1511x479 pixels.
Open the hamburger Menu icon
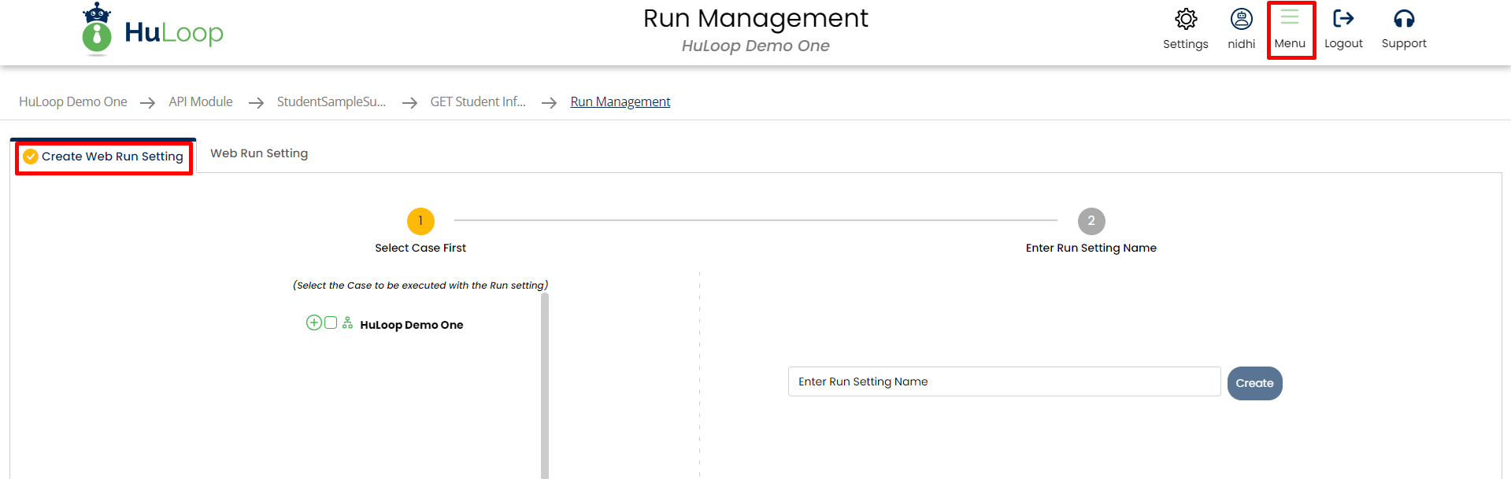tap(1289, 19)
